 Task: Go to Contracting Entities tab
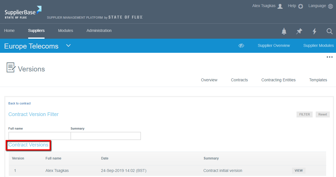[278, 80]
